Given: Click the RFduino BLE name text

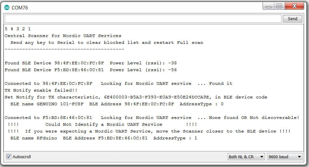Looking at the screenshot, I should [x=47, y=138].
